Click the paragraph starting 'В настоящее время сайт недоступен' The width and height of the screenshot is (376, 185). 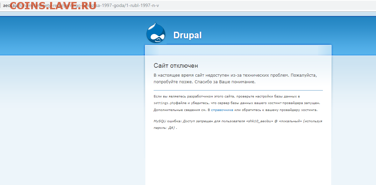point(235,79)
